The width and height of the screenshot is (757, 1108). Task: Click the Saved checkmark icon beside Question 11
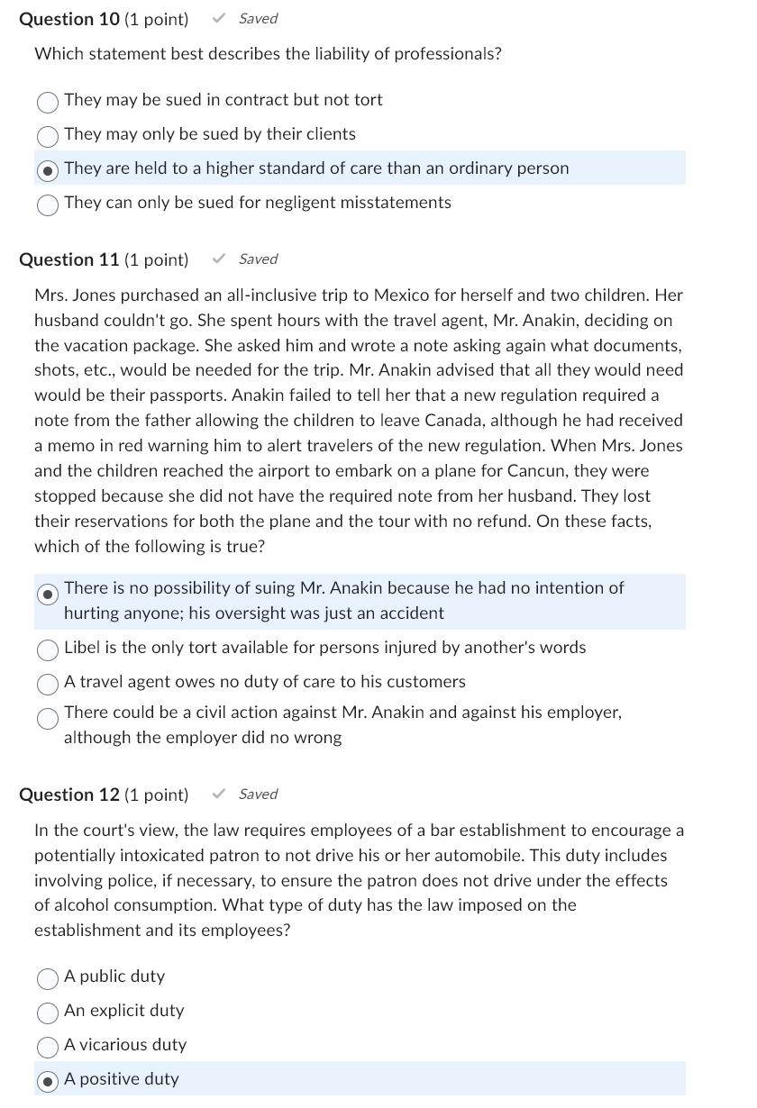pos(217,259)
